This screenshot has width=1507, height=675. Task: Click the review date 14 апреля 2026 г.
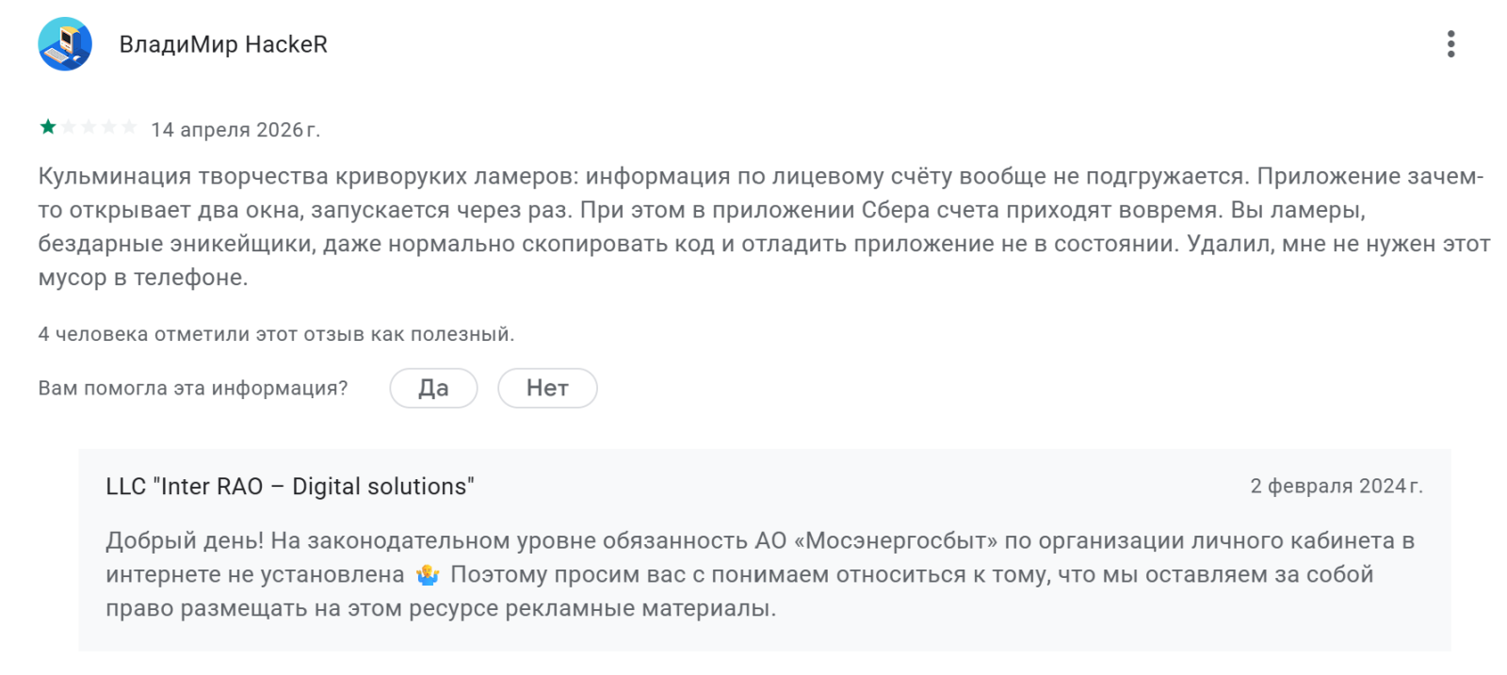[x=235, y=130]
